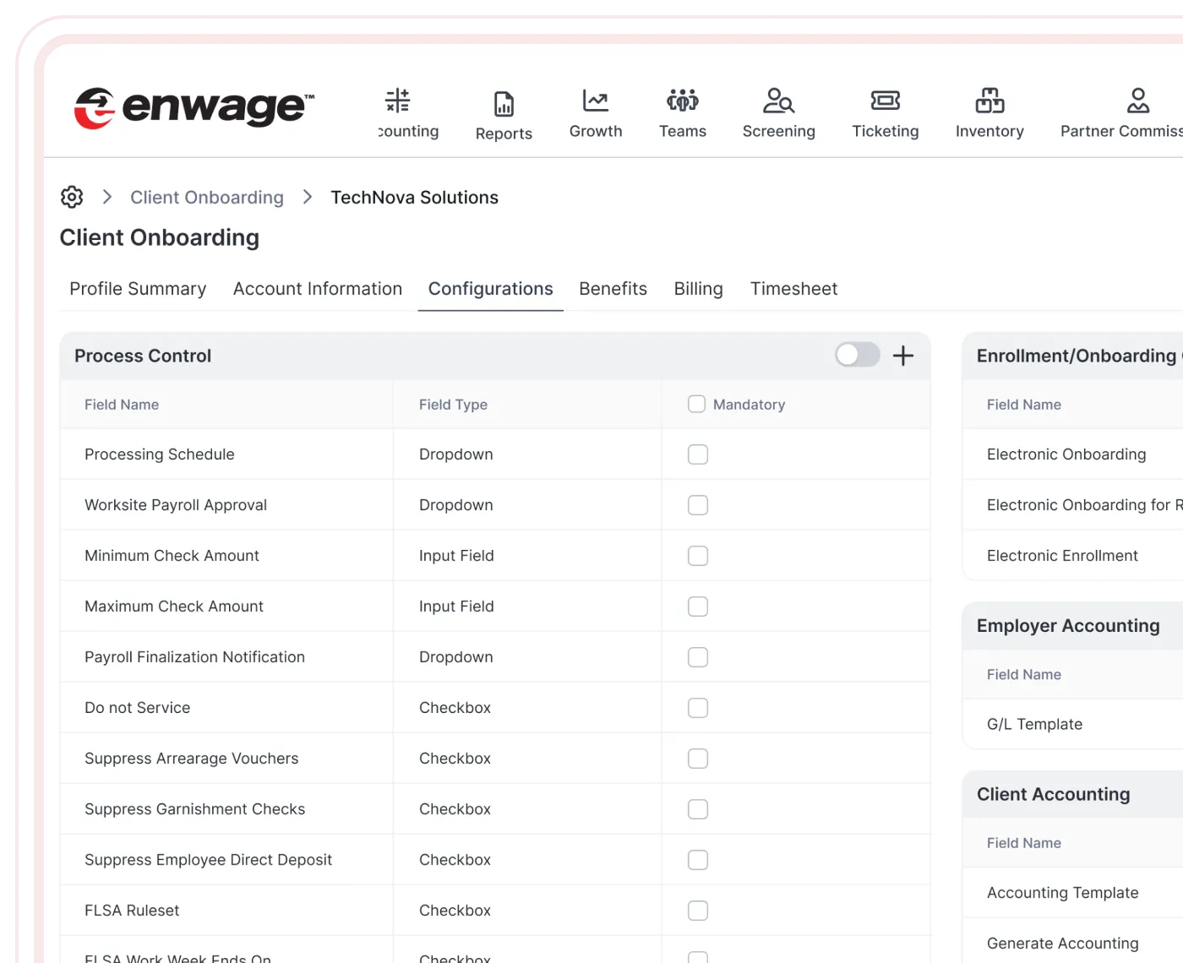Open the Ticketing module
The height and width of the screenshot is (963, 1183).
tap(885, 114)
